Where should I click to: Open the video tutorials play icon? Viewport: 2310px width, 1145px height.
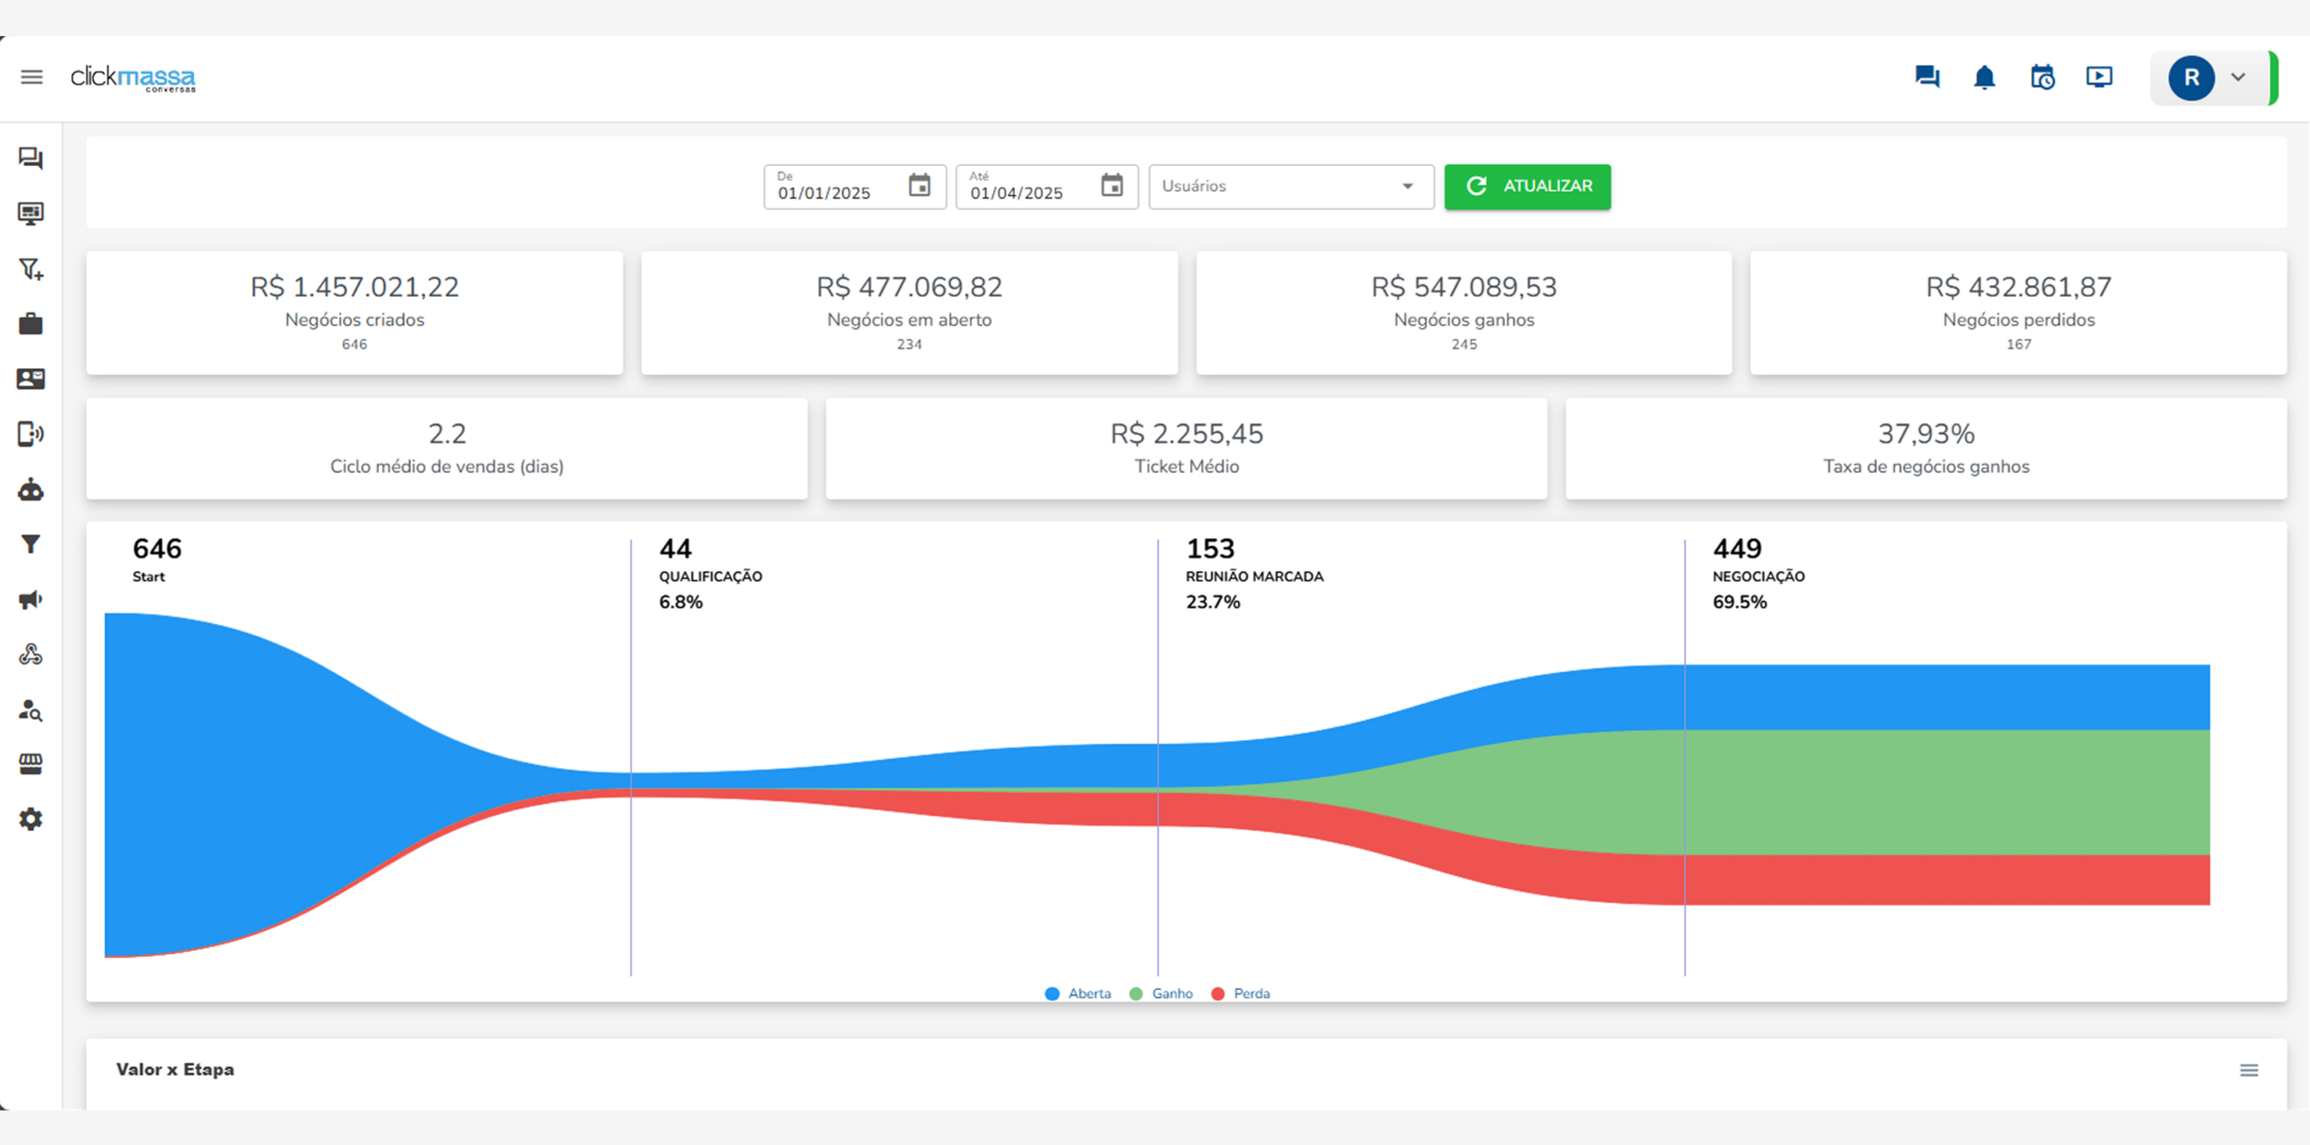(x=2099, y=78)
